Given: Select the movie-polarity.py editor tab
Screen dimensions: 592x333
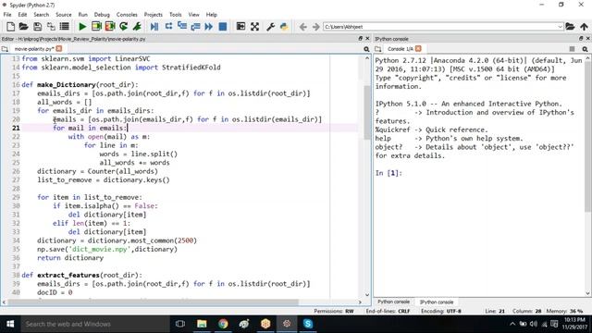Looking at the screenshot, I should pos(34,49).
